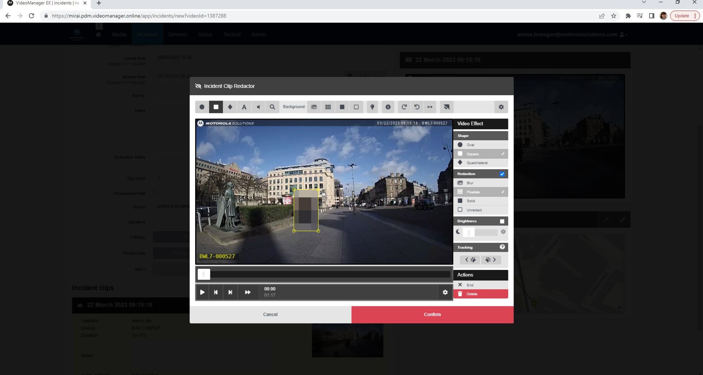Image resolution: width=703 pixels, height=375 pixels.
Task: Choose Pixelate redaction type
Action: 481,192
